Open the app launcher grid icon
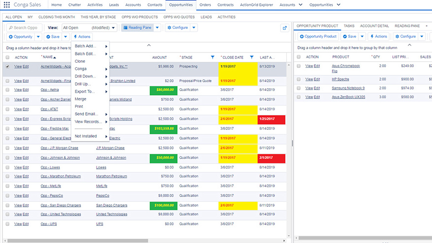This screenshot has height=243, width=432. coord(6,5)
